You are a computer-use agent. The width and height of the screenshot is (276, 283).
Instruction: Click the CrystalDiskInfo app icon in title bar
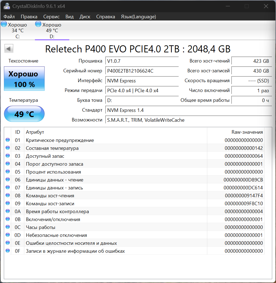pyautogui.click(x=7, y=6)
